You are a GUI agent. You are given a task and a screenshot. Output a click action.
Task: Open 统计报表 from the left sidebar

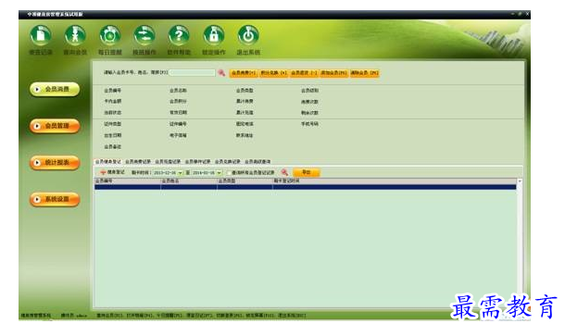tap(55, 162)
